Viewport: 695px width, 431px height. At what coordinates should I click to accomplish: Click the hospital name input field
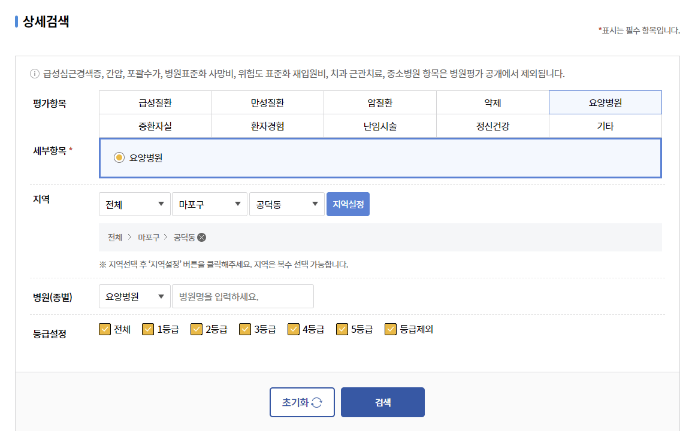(243, 296)
